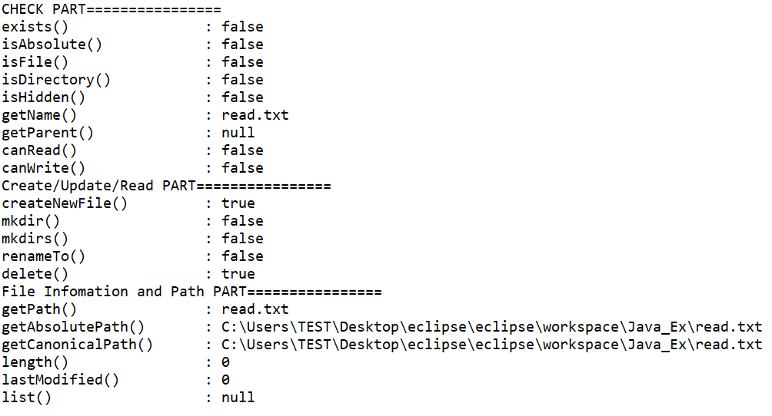The image size is (772, 416).
Task: Click the 'CHECK PART' header line
Action: click(x=111, y=9)
